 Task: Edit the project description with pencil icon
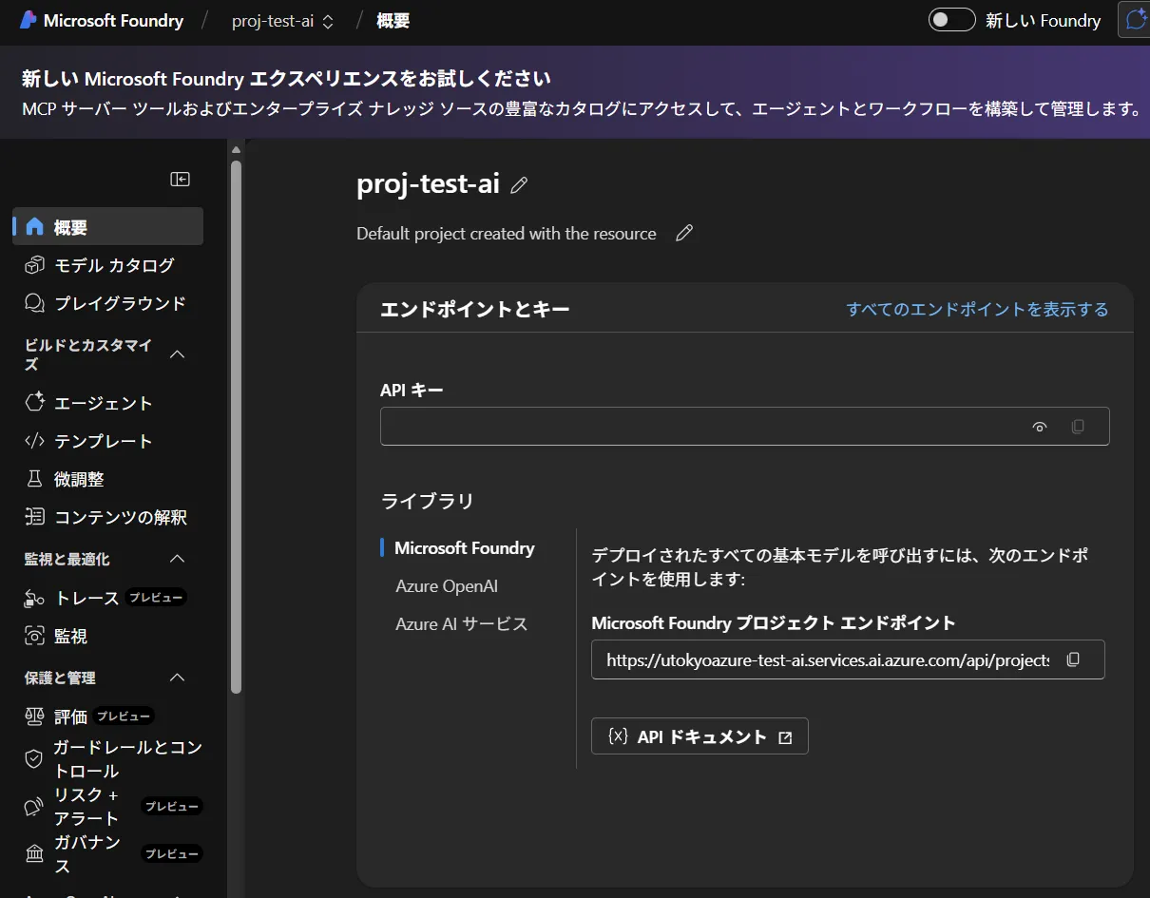[x=683, y=234]
